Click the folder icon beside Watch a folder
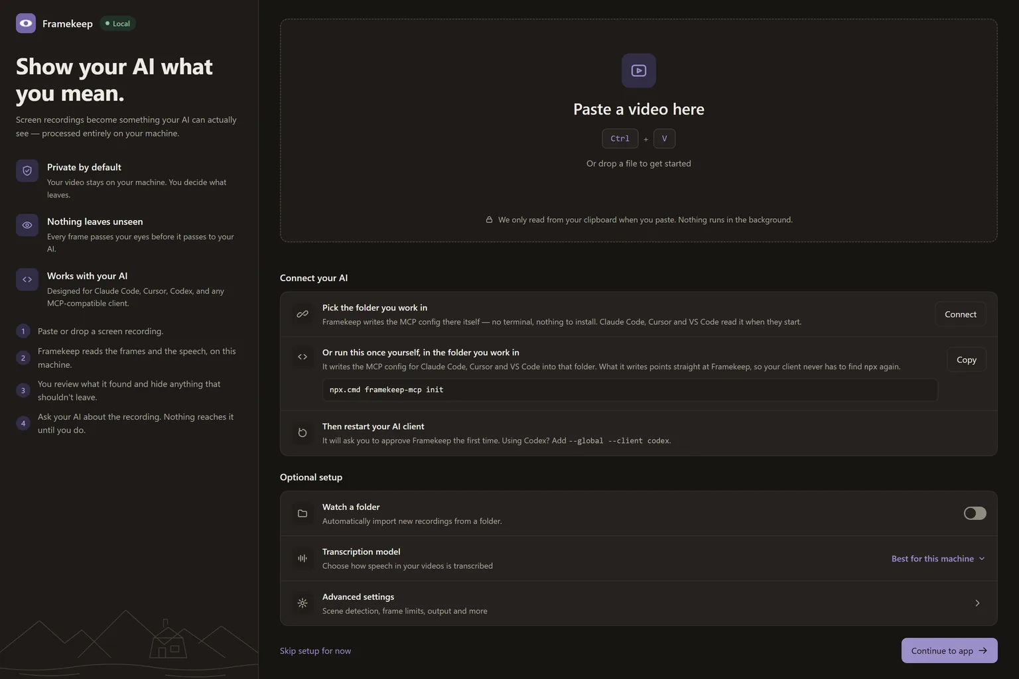 (303, 513)
